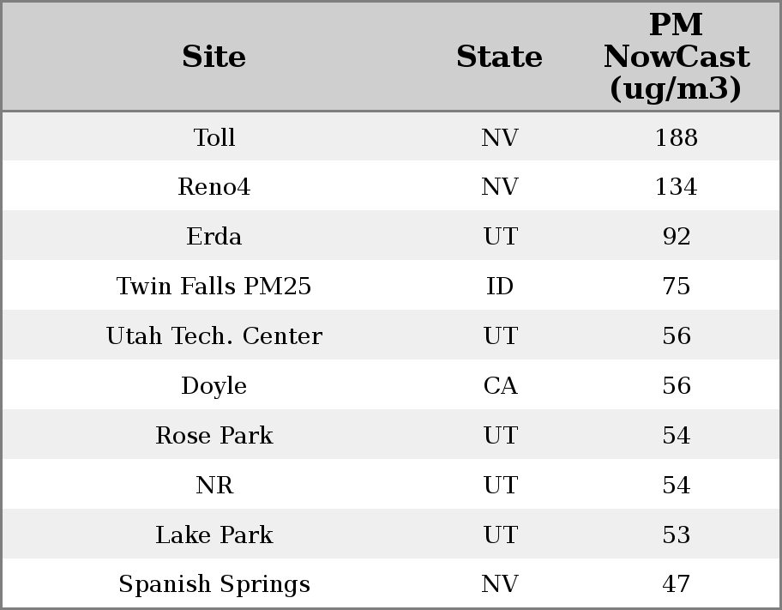Click the Erda site name
Viewport: 782px width, 610px height.
(x=214, y=237)
